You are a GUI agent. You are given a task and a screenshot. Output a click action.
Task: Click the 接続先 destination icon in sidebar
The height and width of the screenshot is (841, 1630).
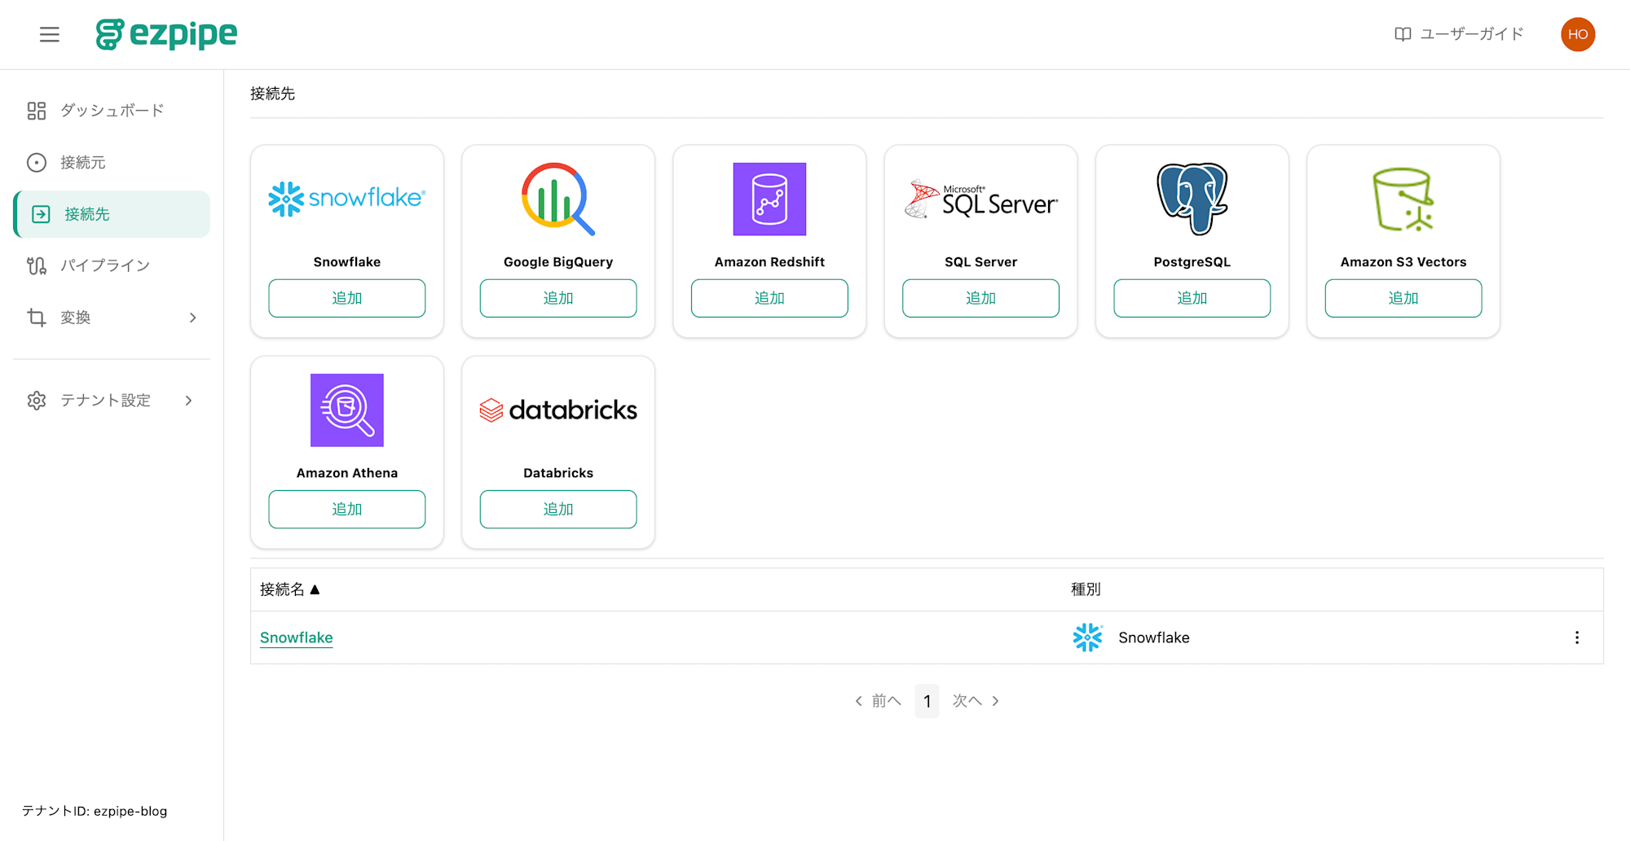click(x=41, y=214)
